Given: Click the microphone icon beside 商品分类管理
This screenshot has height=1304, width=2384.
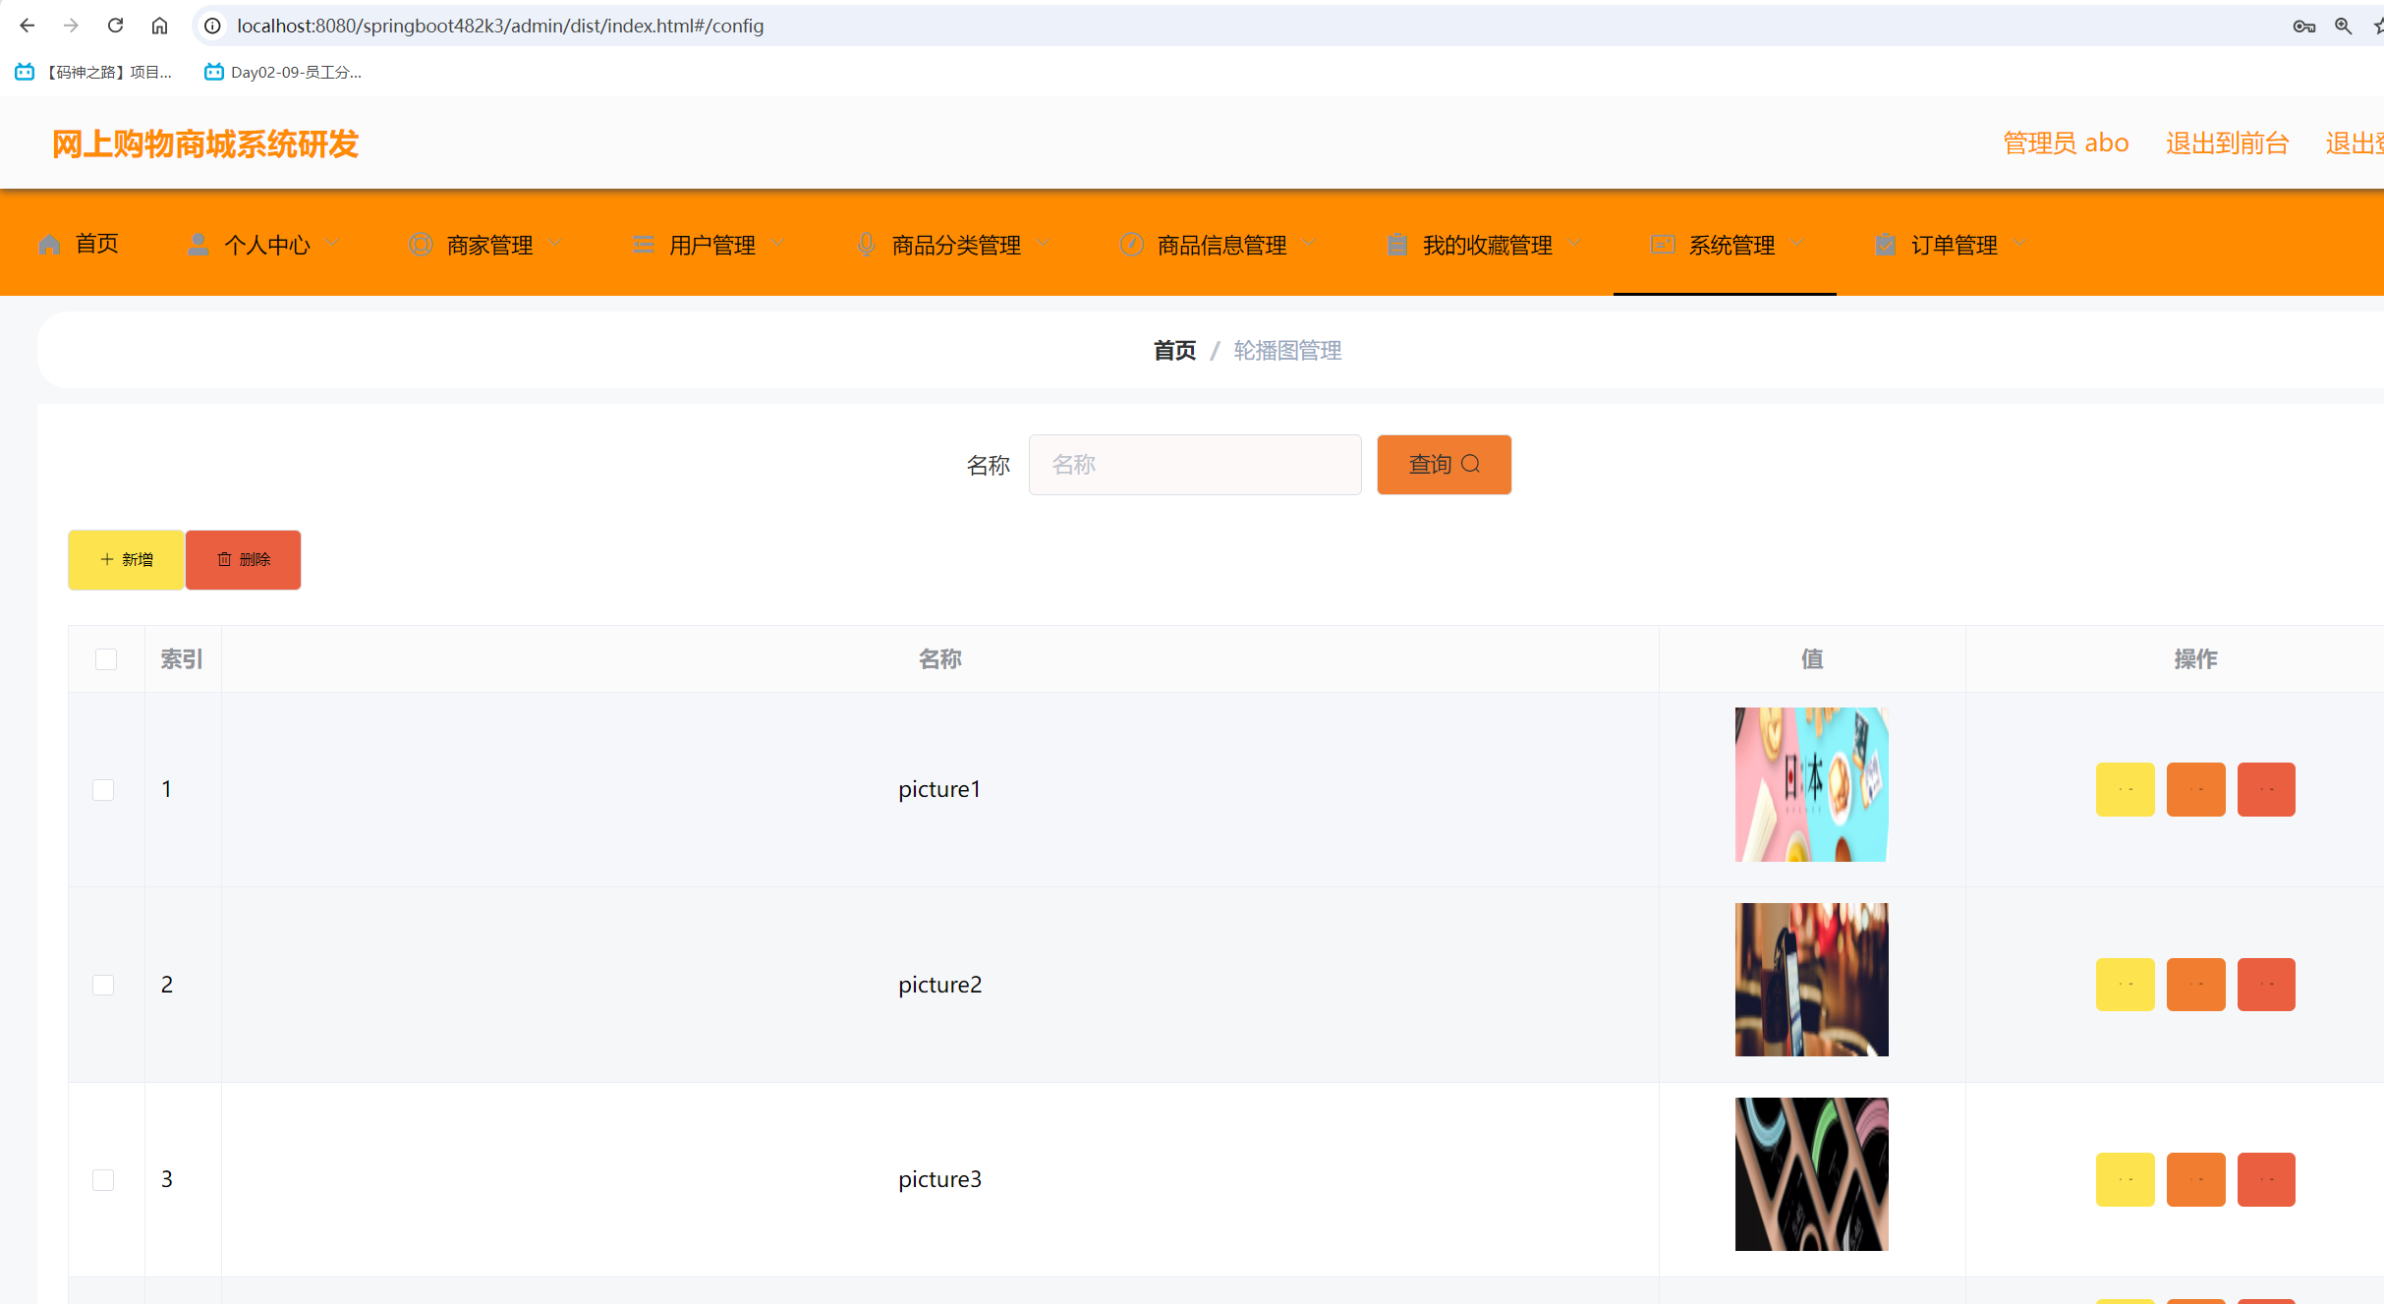Looking at the screenshot, I should click(866, 245).
